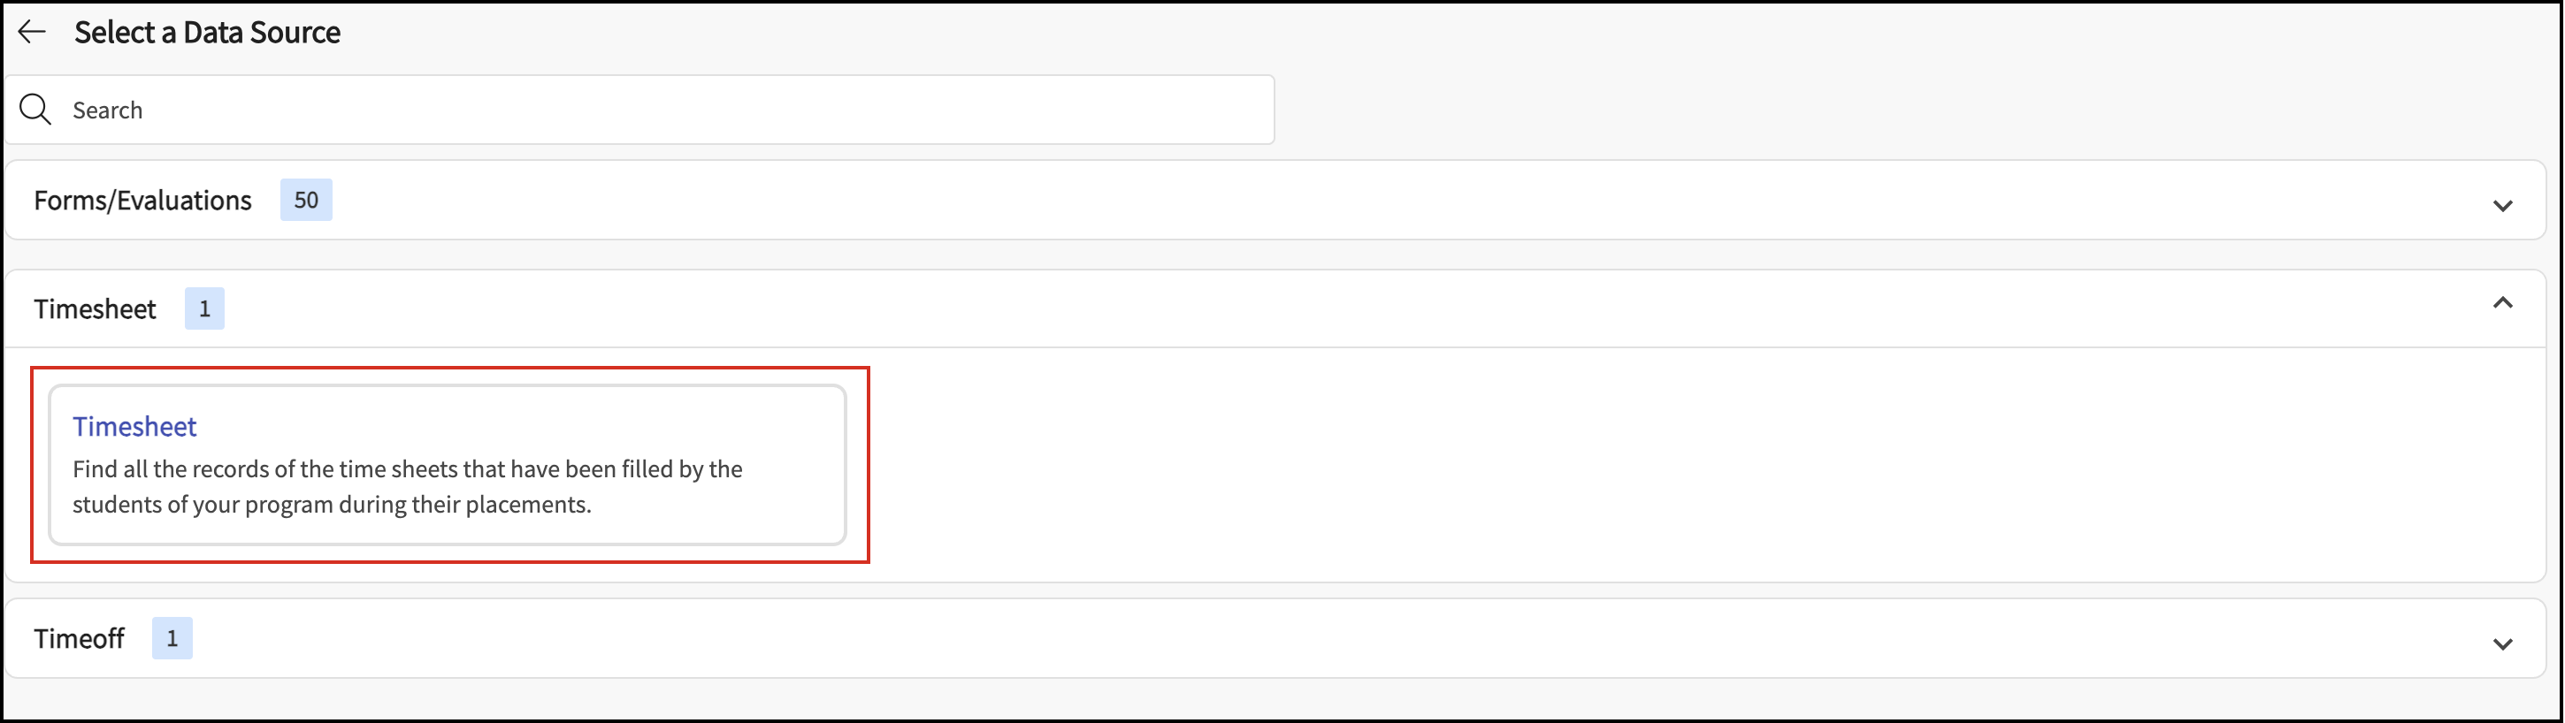Click the count badge next to Timeoff
This screenshot has height=723, width=2565.
click(x=172, y=638)
